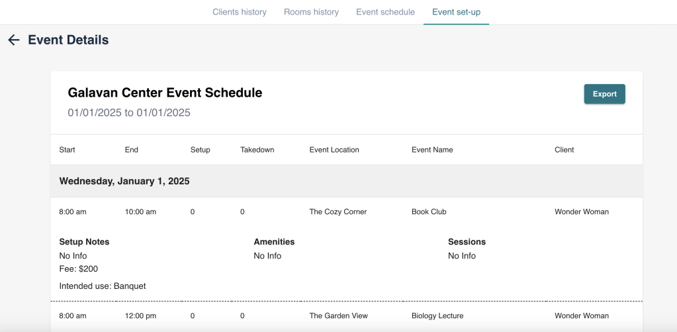The width and height of the screenshot is (677, 332).
Task: Go to the Event schedule tab
Action: coord(385,12)
